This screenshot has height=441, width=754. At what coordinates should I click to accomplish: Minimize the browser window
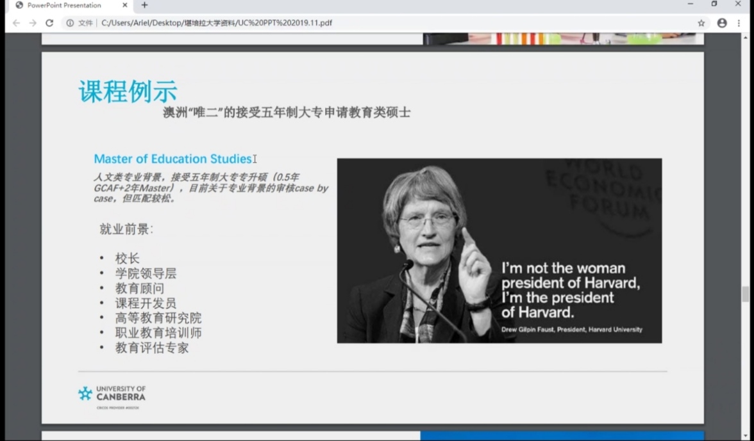[x=691, y=4]
